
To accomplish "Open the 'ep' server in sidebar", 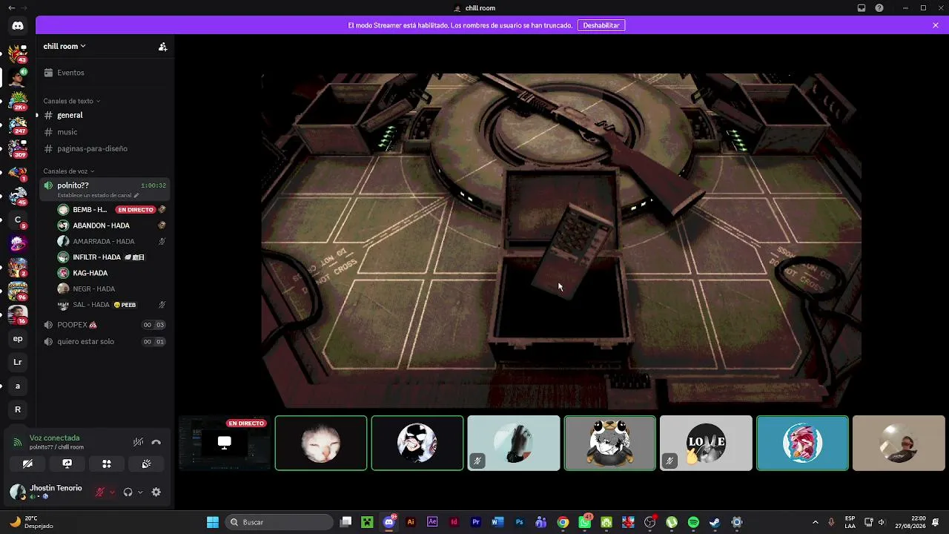I will coord(18,339).
